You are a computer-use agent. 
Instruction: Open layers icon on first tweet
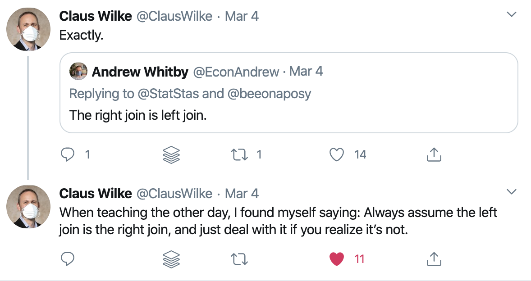pyautogui.click(x=171, y=155)
